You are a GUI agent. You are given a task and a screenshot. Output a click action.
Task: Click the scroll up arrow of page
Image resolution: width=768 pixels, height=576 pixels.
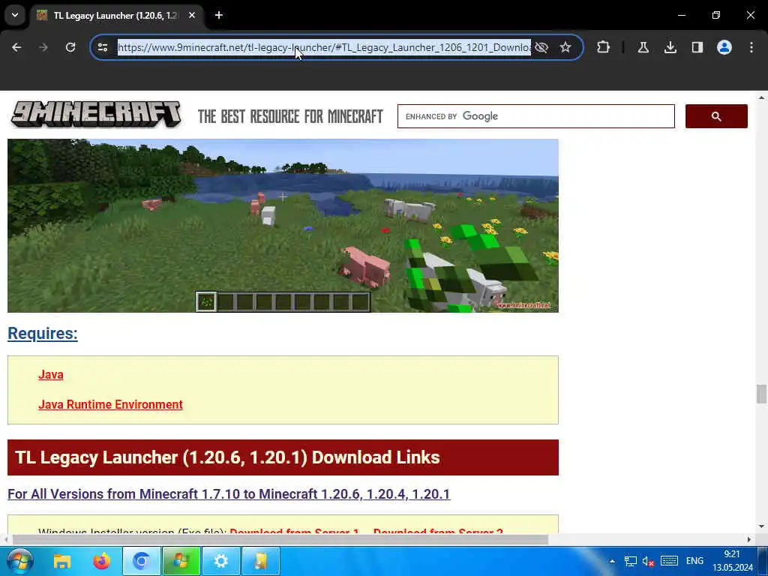click(x=762, y=98)
